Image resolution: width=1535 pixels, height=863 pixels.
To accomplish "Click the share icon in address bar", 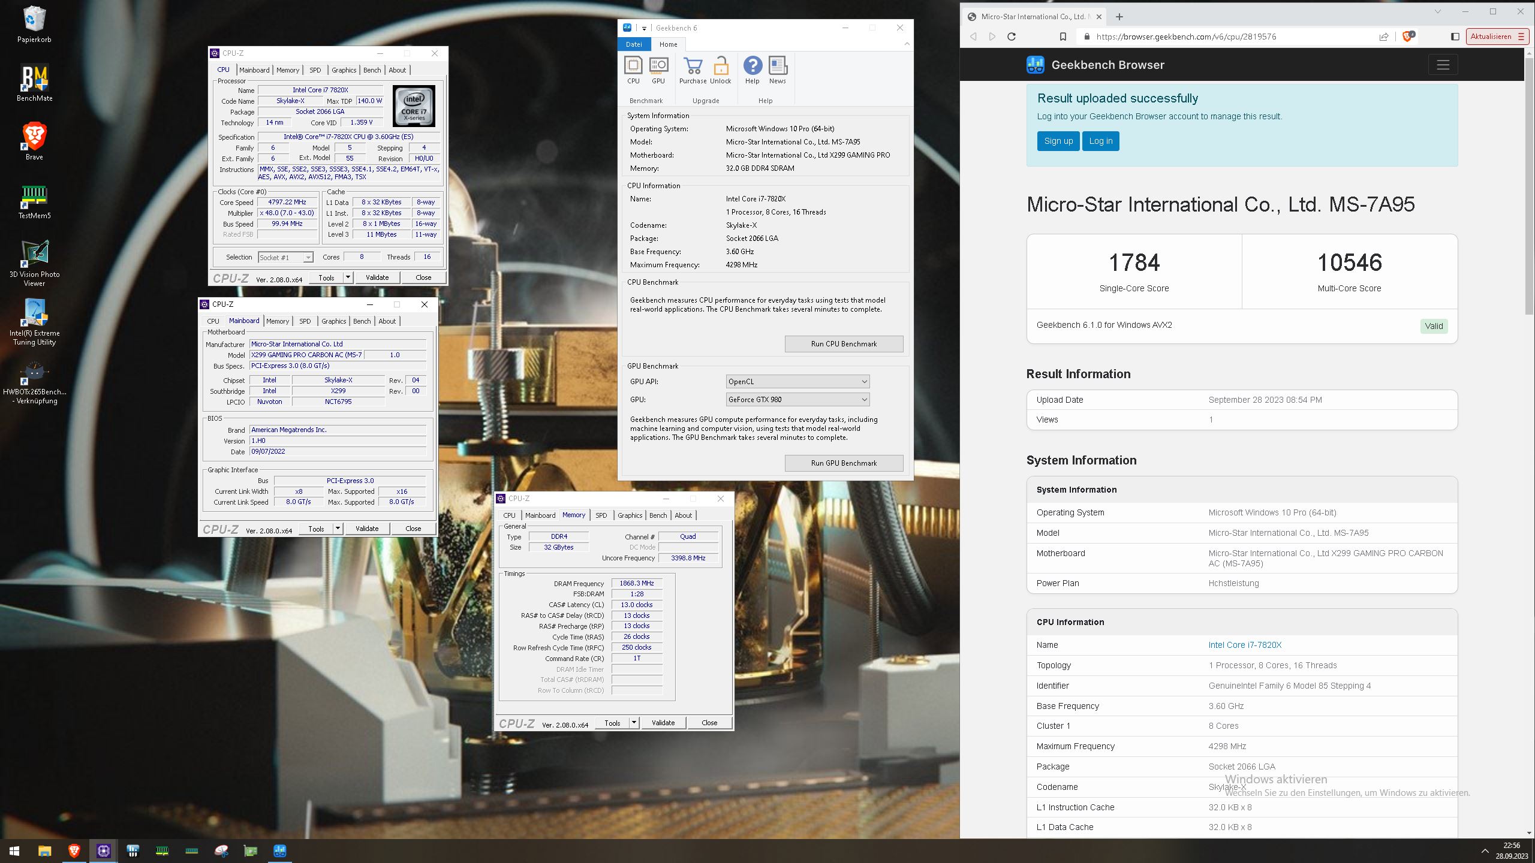I will tap(1384, 37).
